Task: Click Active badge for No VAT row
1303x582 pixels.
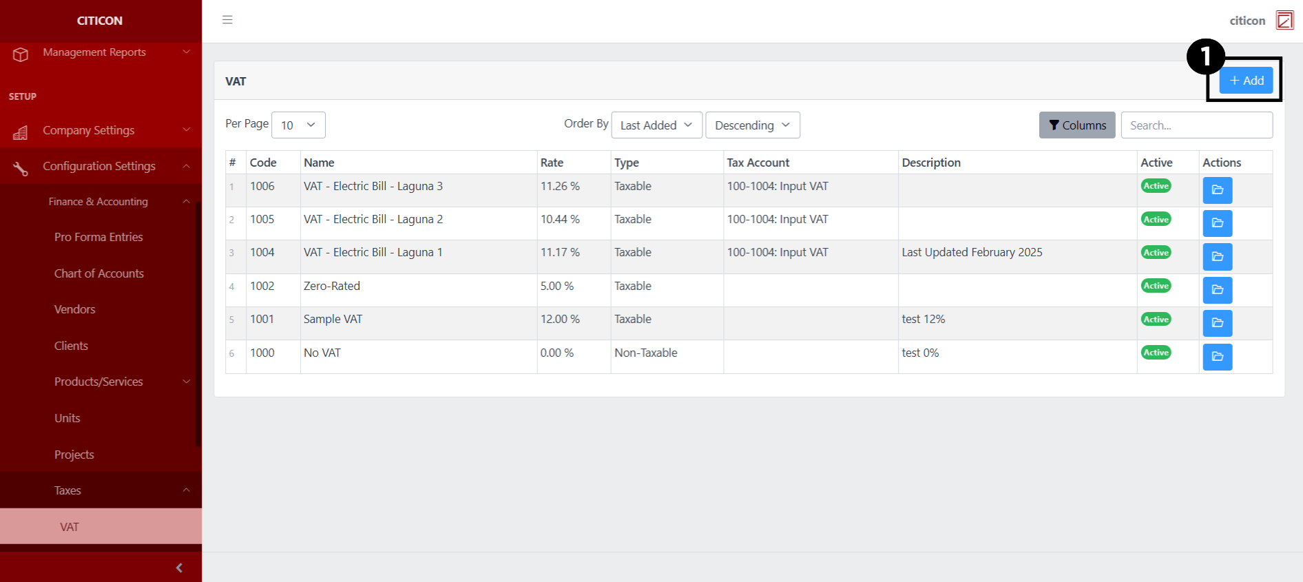Action: click(x=1156, y=353)
